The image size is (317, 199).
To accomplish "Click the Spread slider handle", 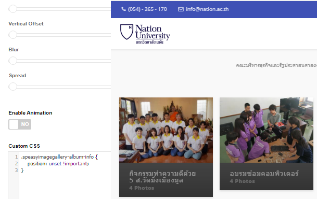I will [13, 87].
